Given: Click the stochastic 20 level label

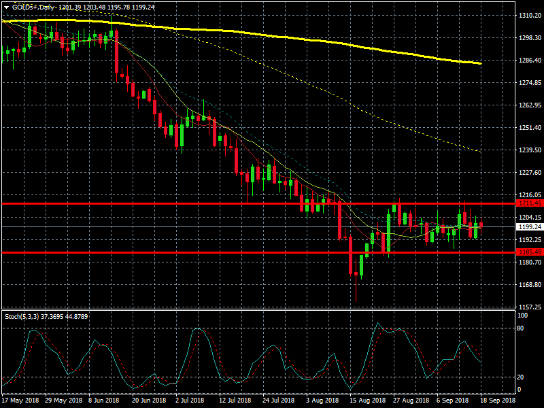Looking at the screenshot, I should (521, 377).
